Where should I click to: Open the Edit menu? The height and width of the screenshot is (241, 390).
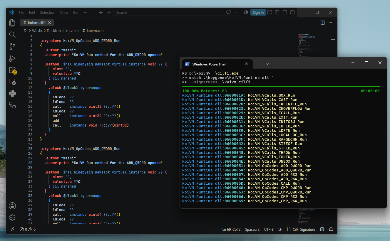pyautogui.click(x=32, y=12)
